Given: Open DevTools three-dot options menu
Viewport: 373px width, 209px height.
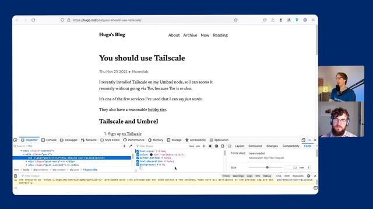Looking at the screenshot, I should pyautogui.click(x=309, y=140).
